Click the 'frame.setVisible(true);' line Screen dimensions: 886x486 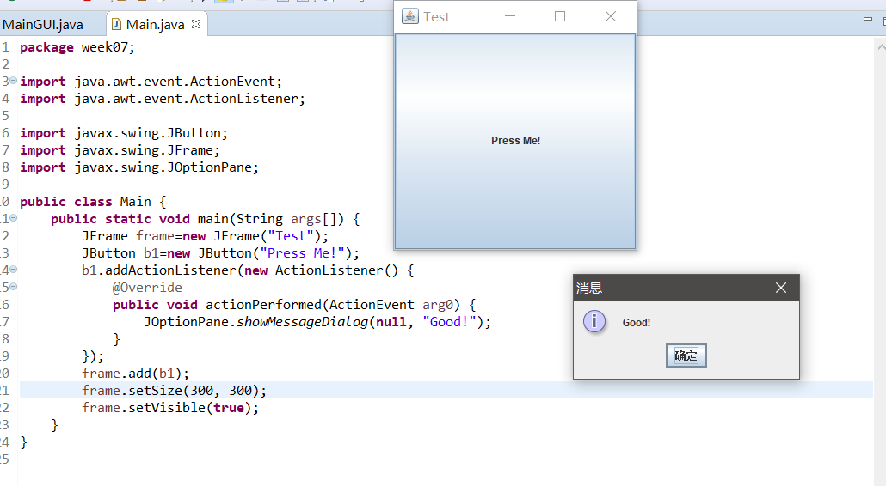tap(170, 408)
